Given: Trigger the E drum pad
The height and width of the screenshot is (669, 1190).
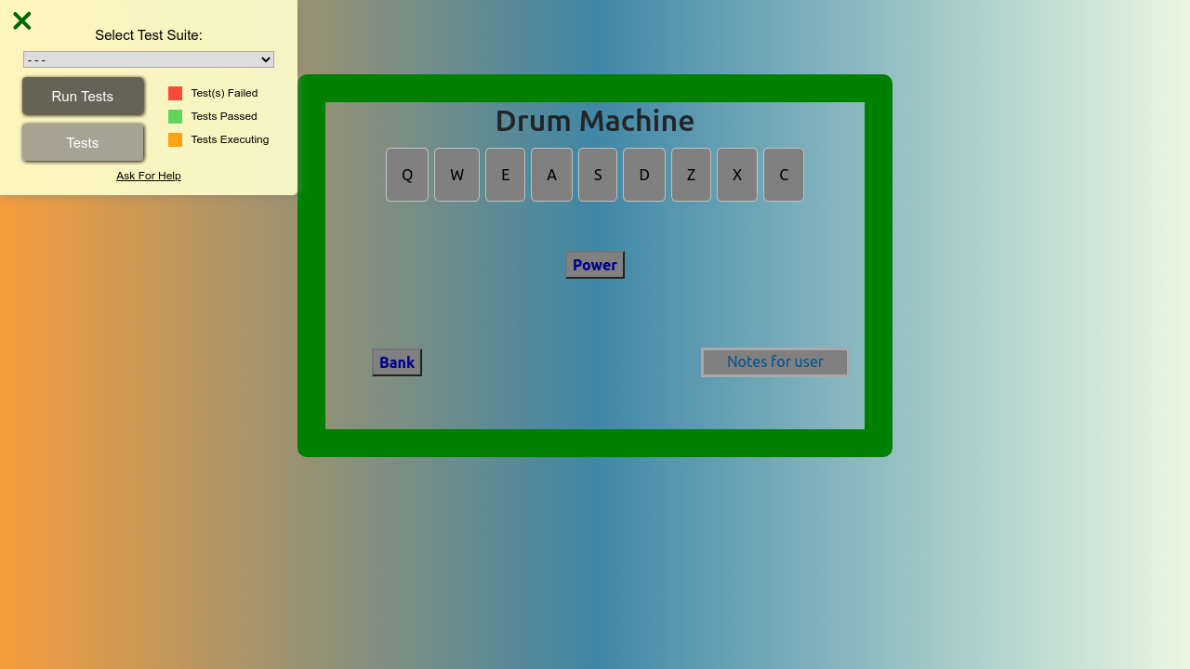Looking at the screenshot, I should click(x=505, y=175).
